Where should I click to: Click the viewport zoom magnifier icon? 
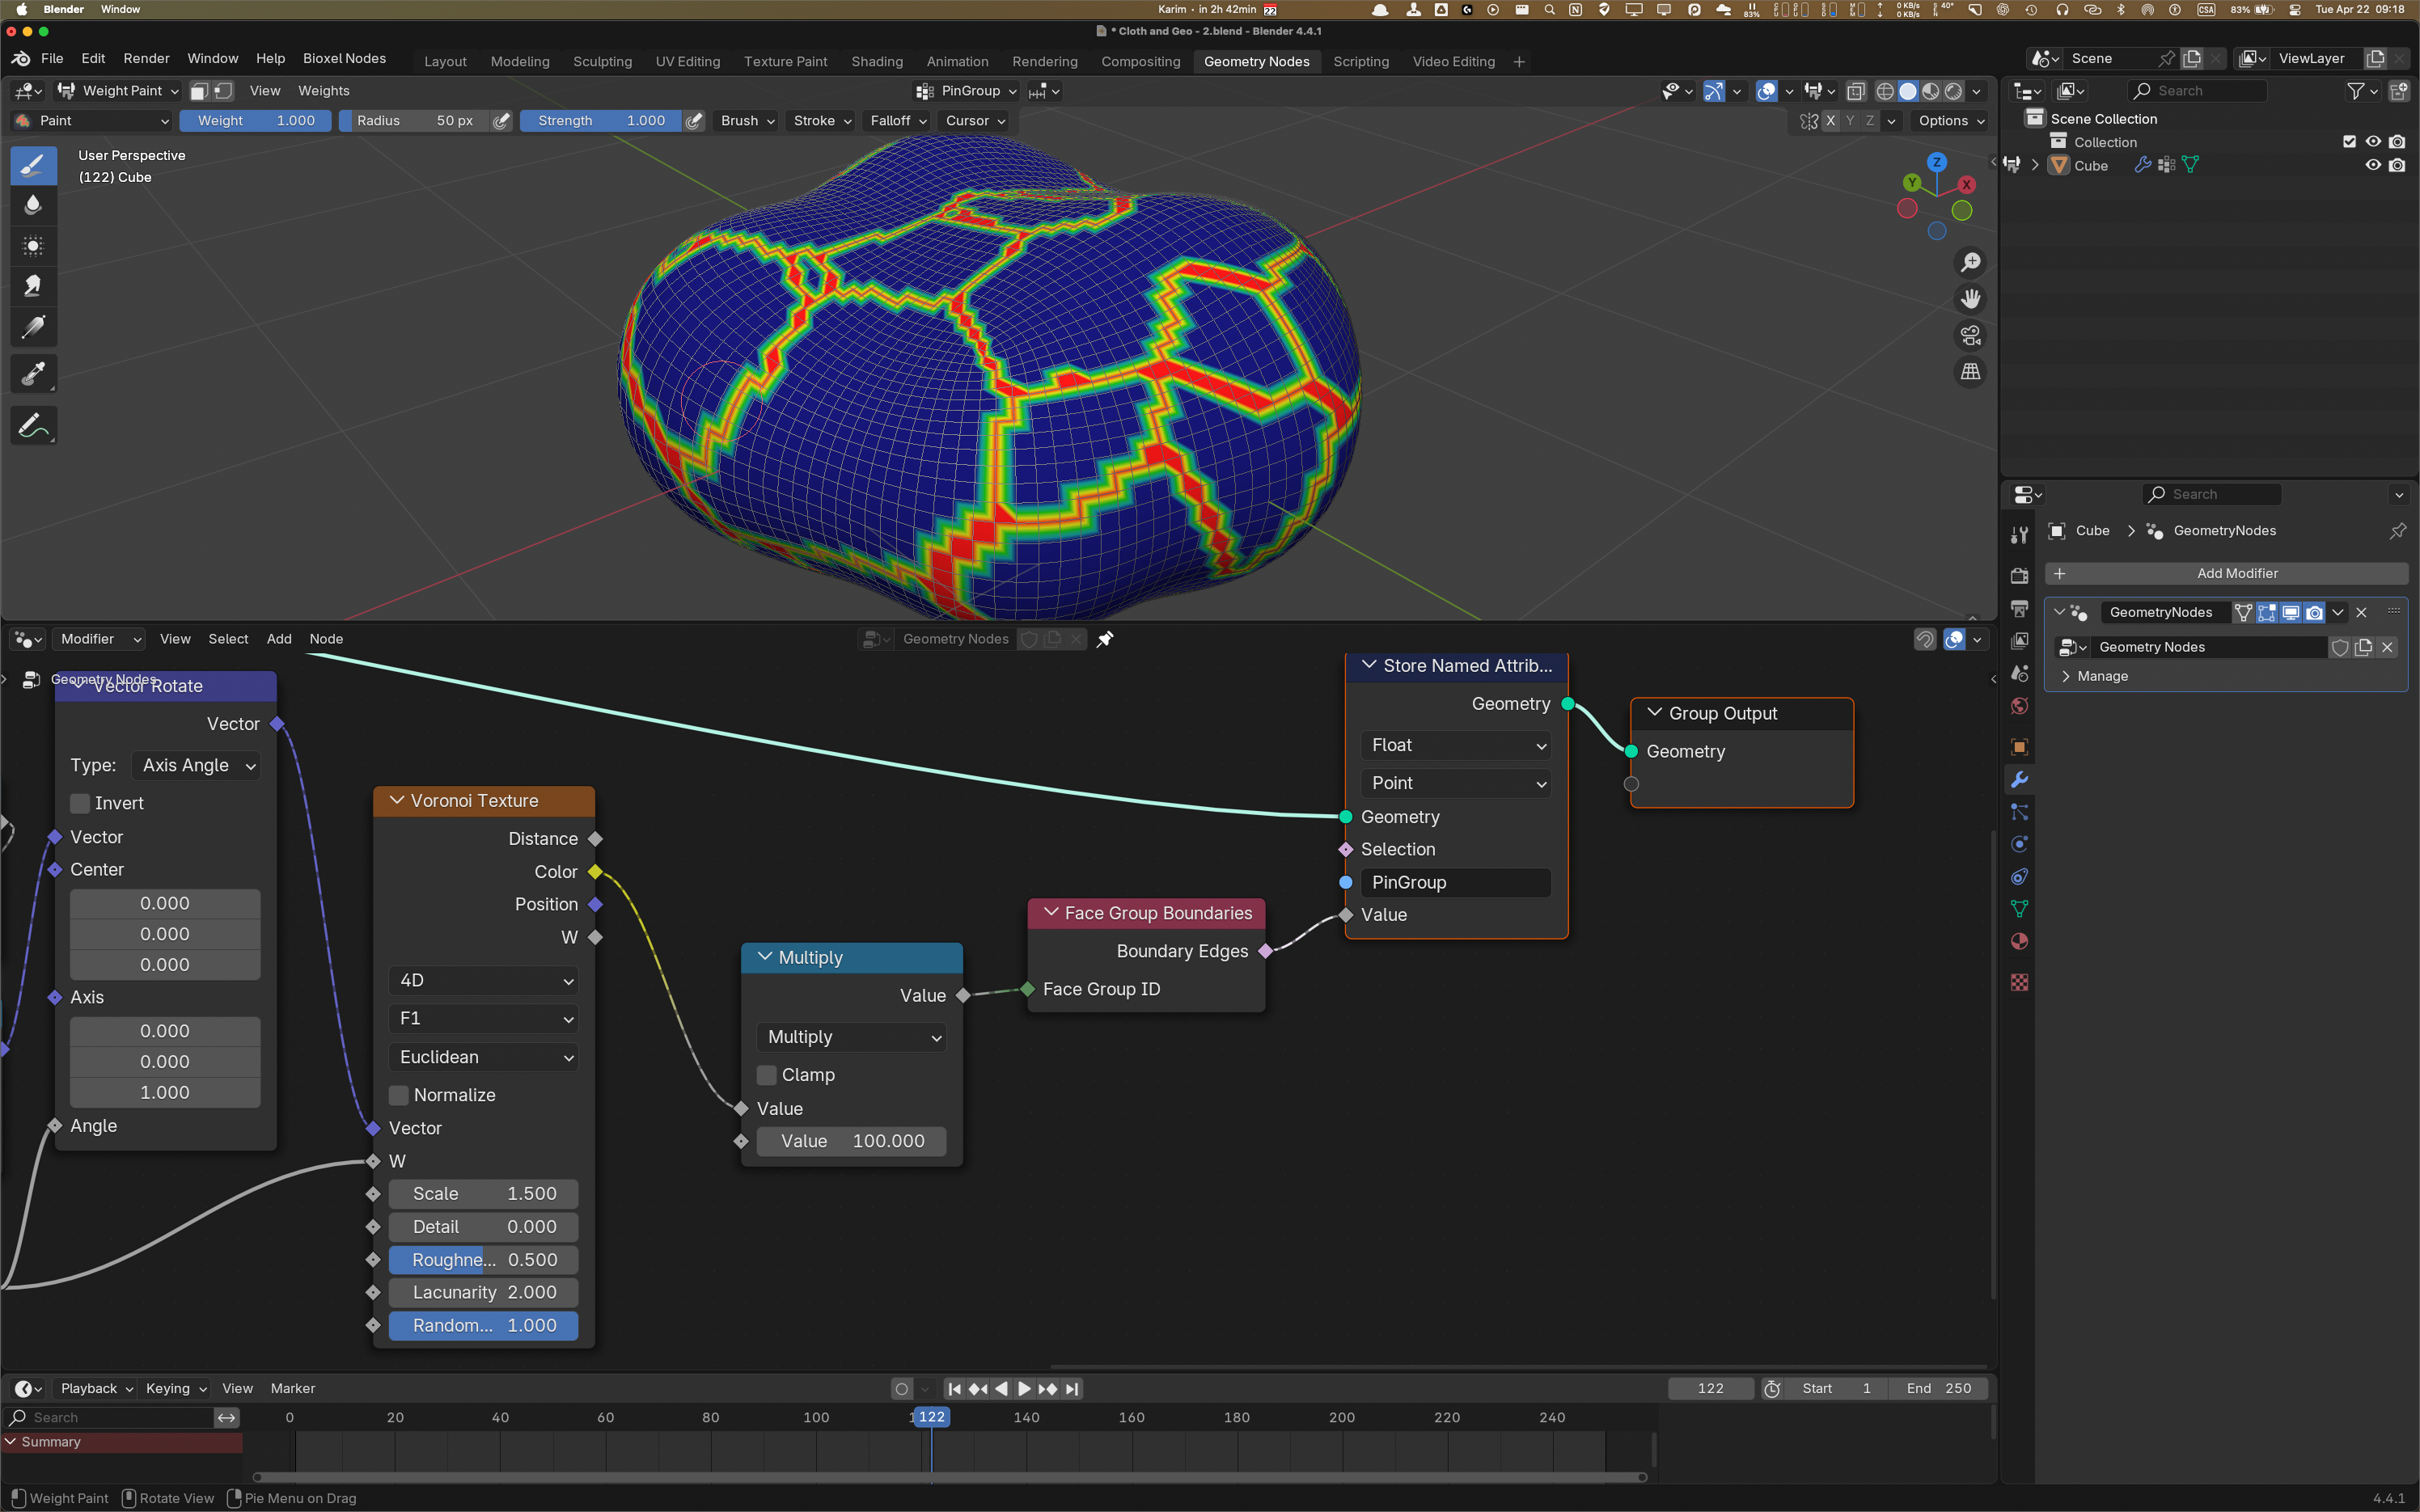[1970, 262]
